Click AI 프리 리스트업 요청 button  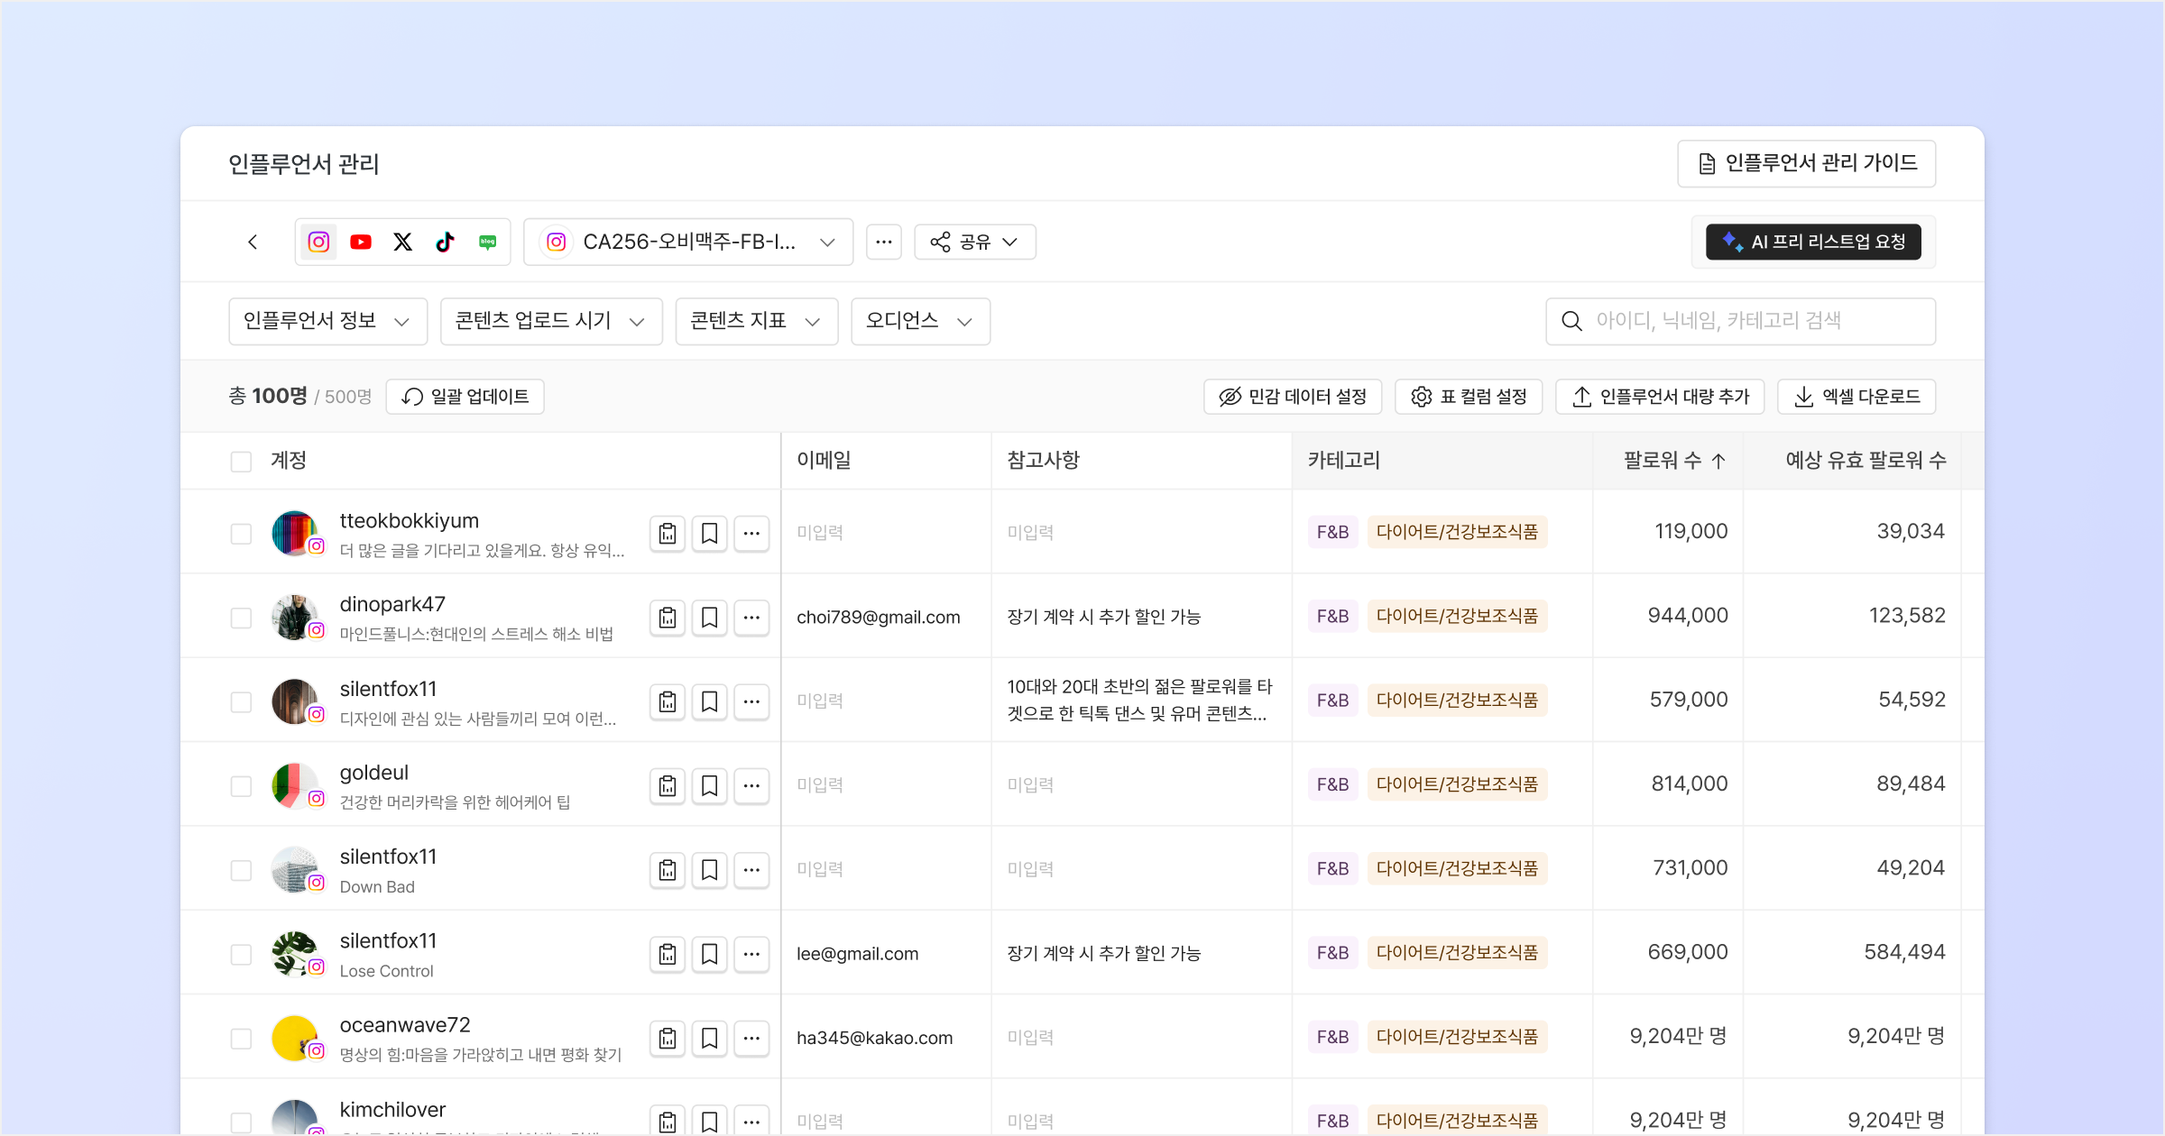pos(1813,242)
